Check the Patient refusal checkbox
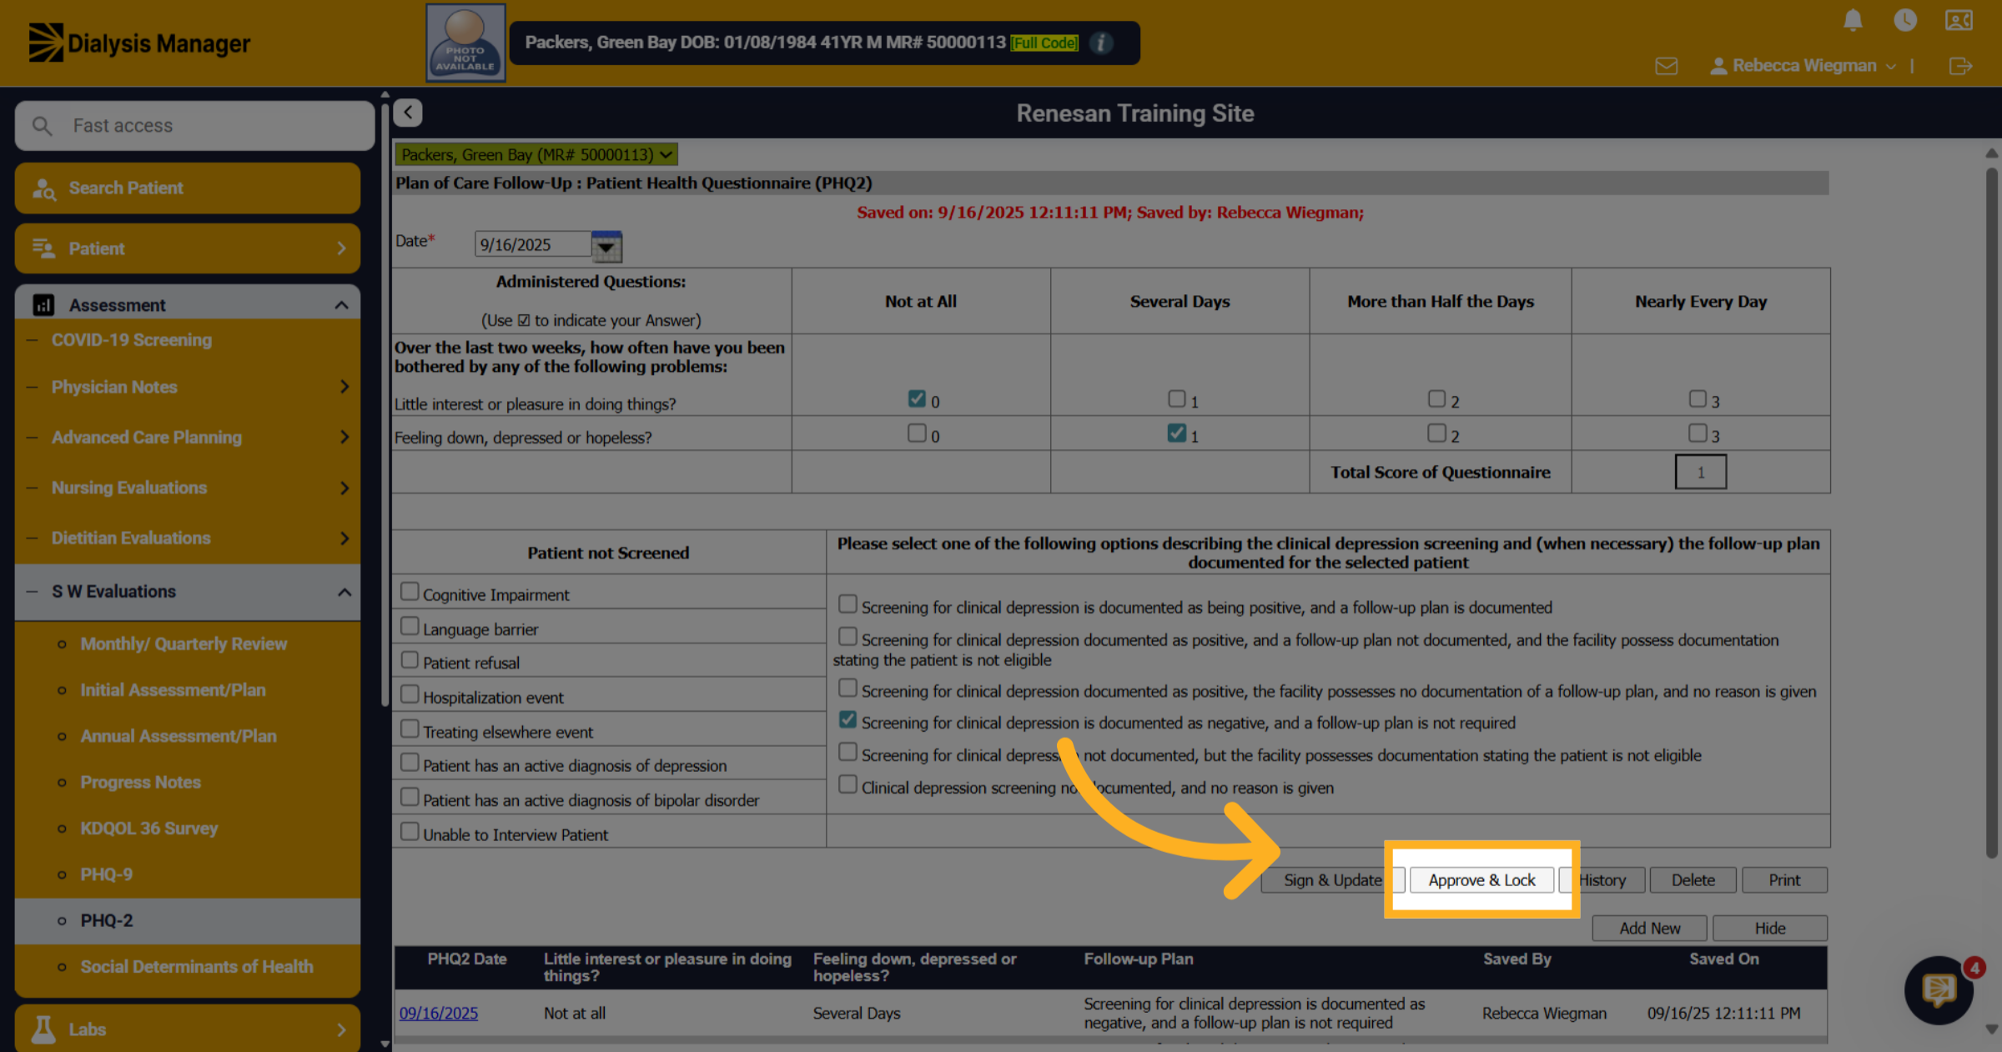Screen dimensions: 2002x1052 410,660
